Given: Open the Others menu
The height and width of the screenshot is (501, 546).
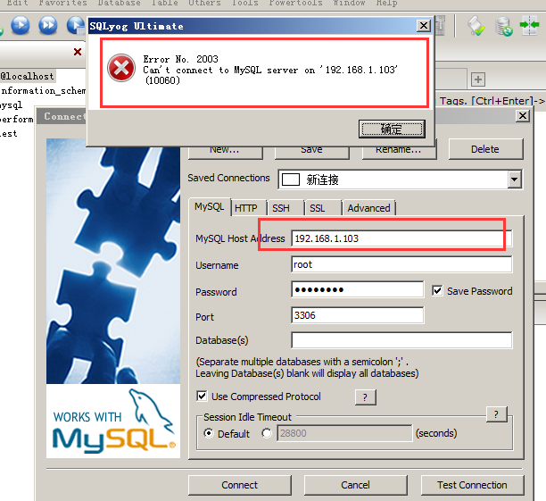Looking at the screenshot, I should [204, 3].
